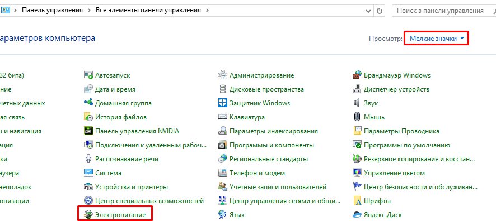Focus the Поиск в панели управления field
Viewport: 496px width, 221px height.
pyautogui.click(x=444, y=11)
